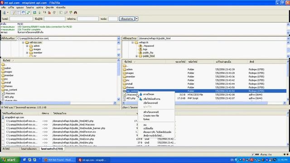
Task: Toggle the directory comparison toolbar button
Action: coord(66,13)
